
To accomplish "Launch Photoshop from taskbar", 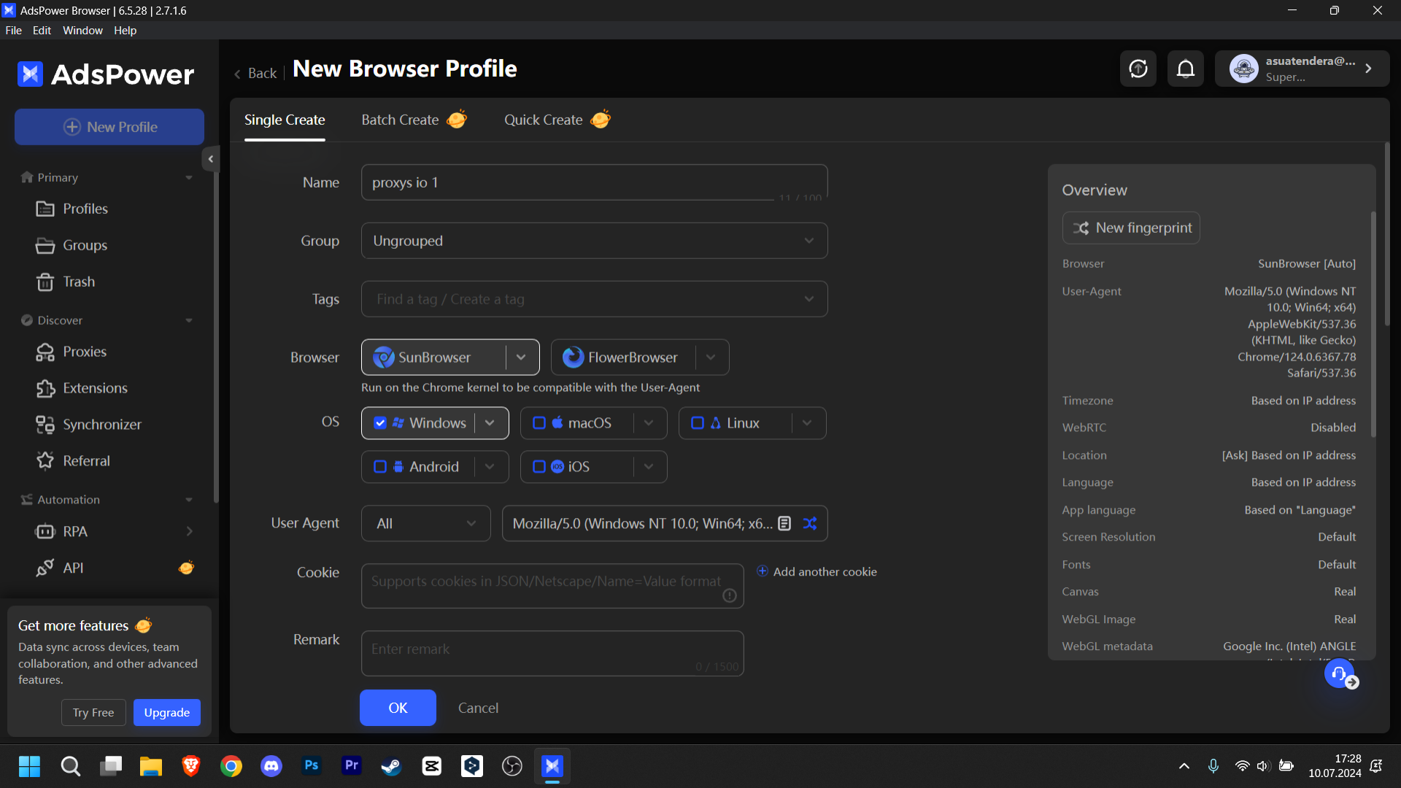I will [312, 766].
